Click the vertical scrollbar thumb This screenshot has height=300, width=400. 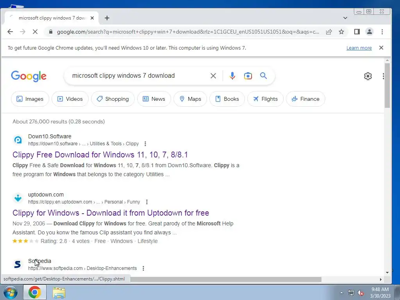(387, 86)
